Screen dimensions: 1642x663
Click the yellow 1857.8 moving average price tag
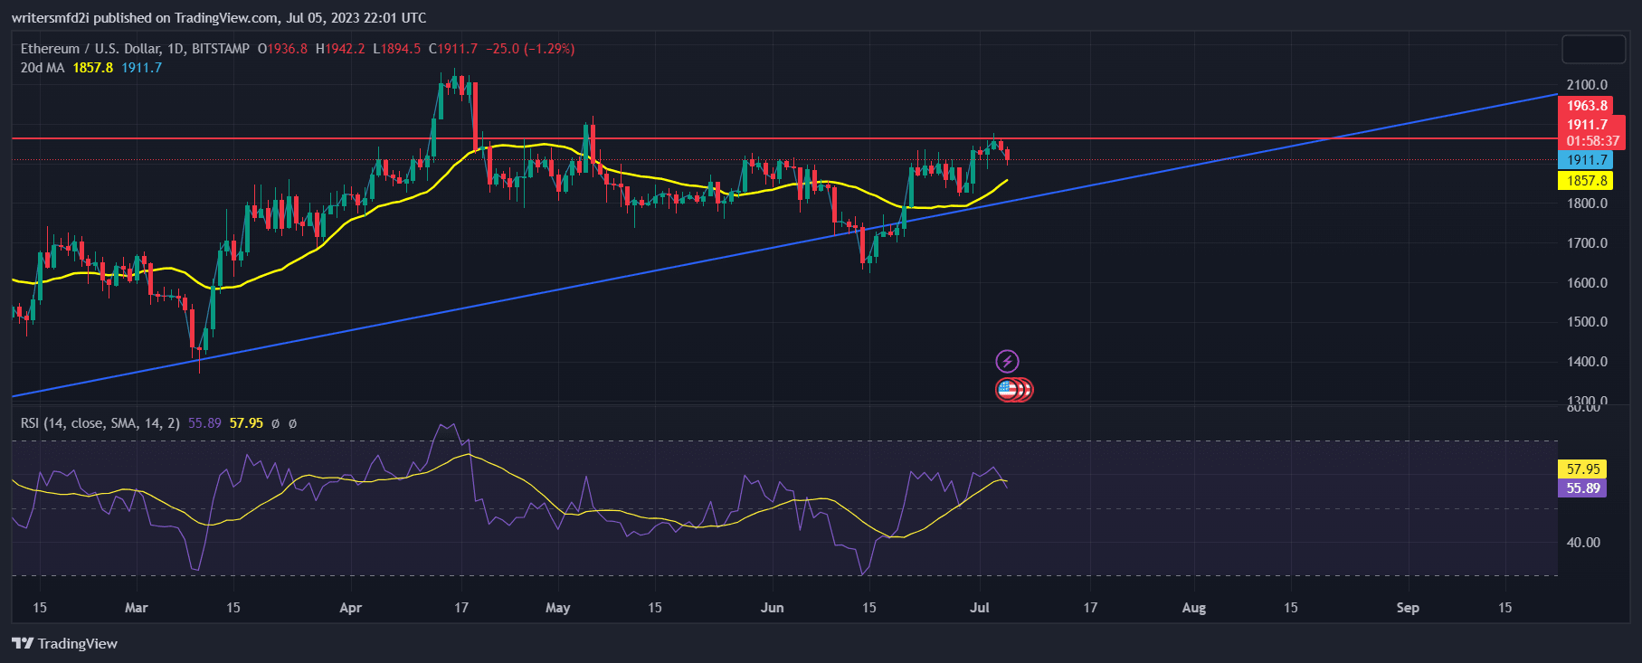(1587, 181)
